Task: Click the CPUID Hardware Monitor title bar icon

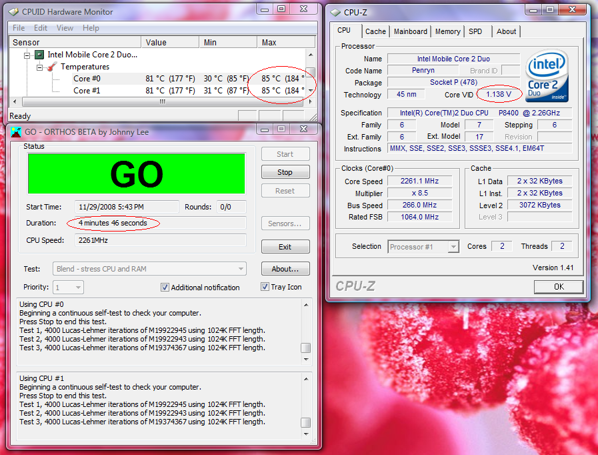Action: tap(14, 12)
